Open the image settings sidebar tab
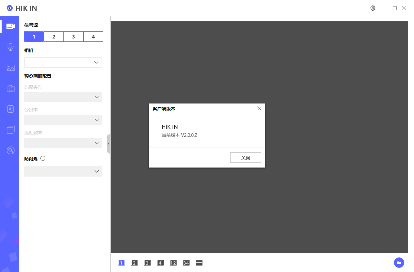 pos(10,68)
